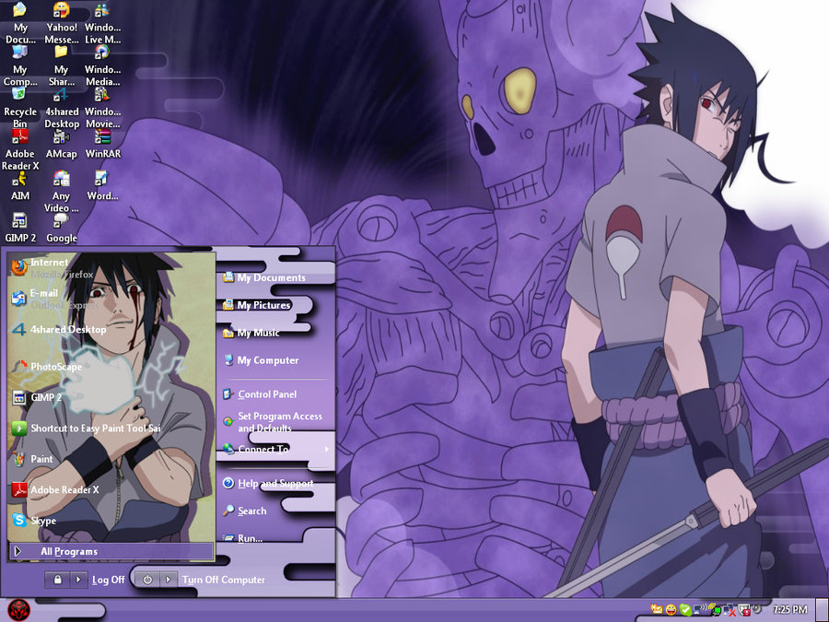Open the AMcap desktop shortcut
The image size is (829, 622).
coord(62,145)
